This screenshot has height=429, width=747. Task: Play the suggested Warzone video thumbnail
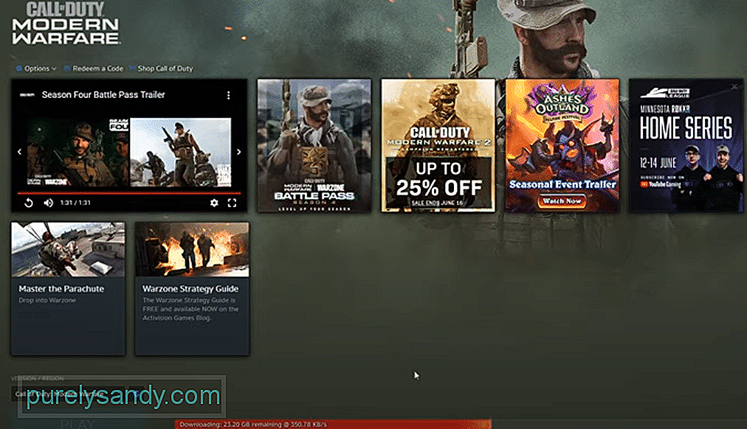pyautogui.click(x=78, y=152)
